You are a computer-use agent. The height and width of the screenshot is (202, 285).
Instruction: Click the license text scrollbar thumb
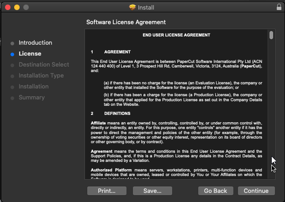click(x=271, y=35)
